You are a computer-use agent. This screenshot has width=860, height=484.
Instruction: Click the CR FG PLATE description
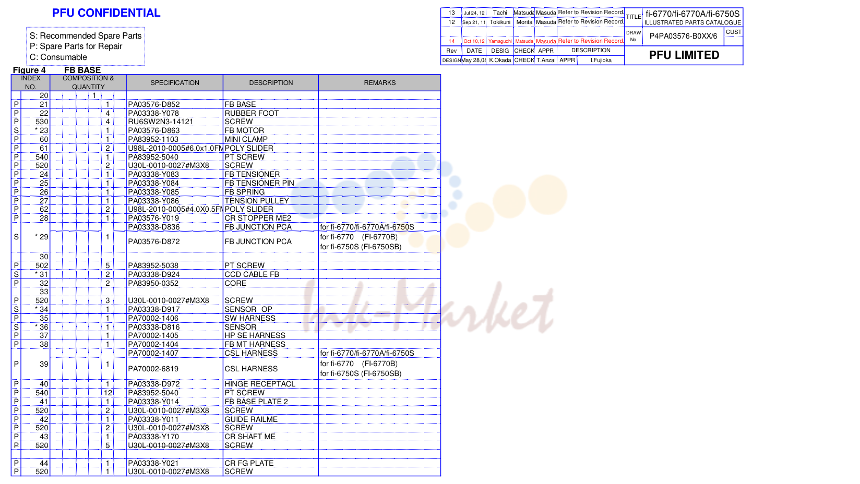coord(249,463)
